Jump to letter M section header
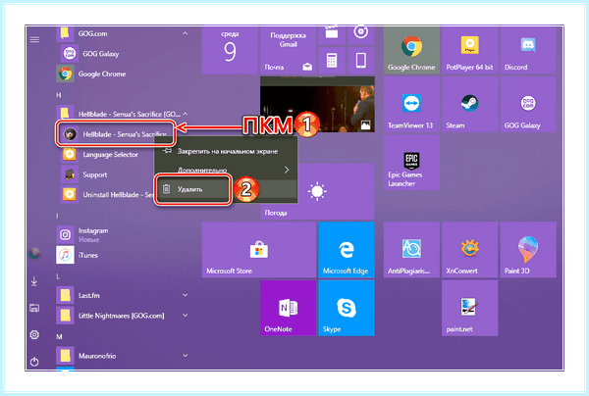Image resolution: width=589 pixels, height=396 pixels. tap(59, 337)
